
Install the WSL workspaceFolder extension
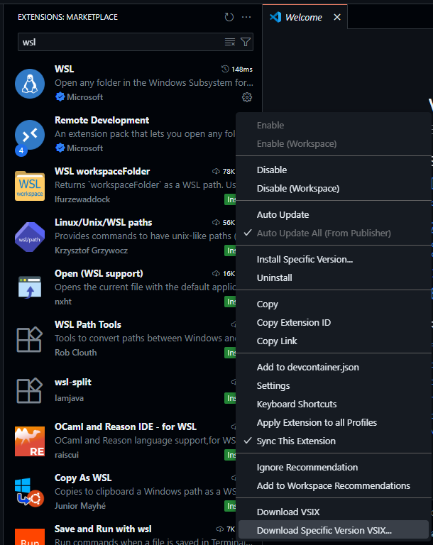click(230, 199)
